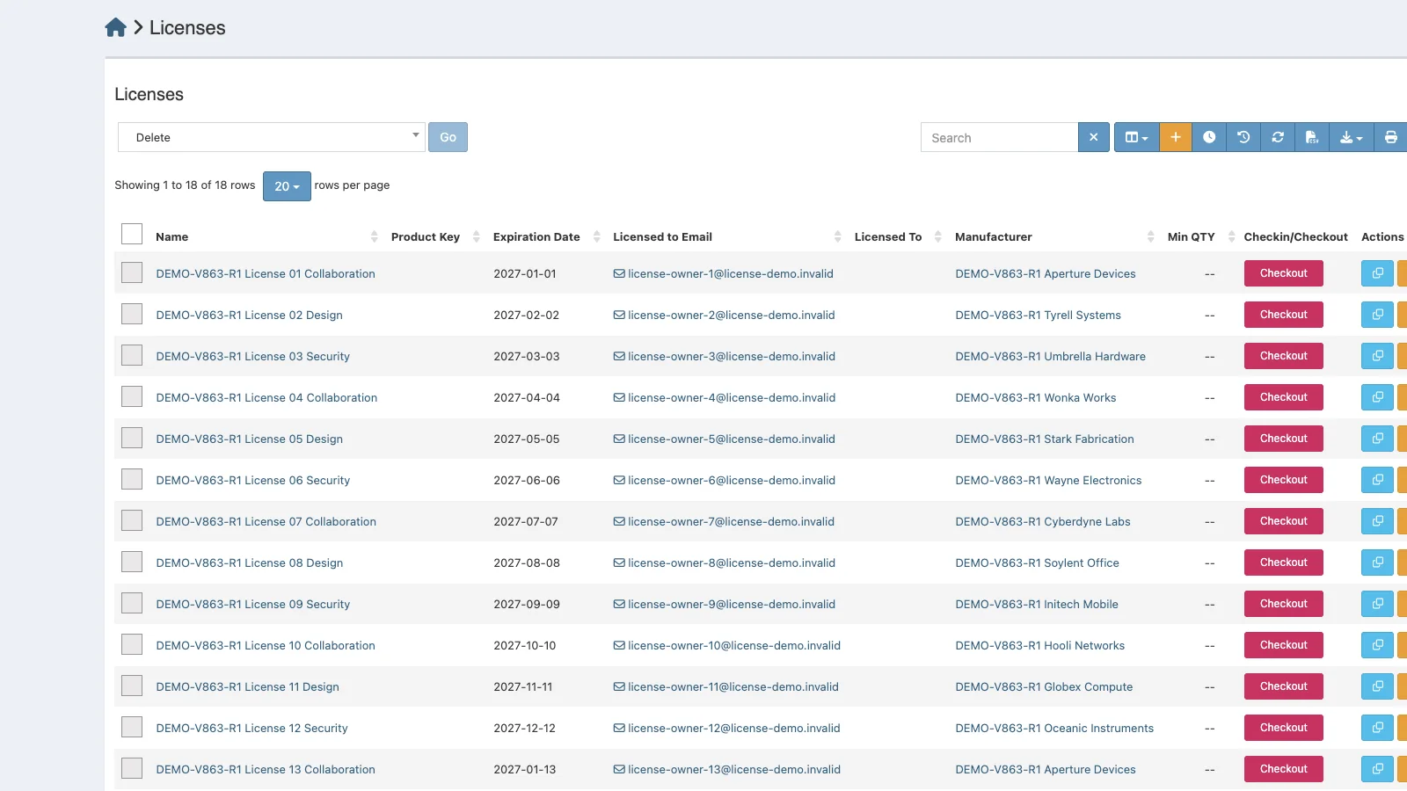This screenshot has width=1407, height=791.
Task: Checkout License 08 Design
Action: (x=1283, y=562)
